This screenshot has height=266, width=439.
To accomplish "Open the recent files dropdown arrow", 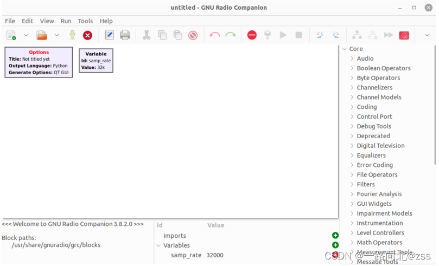I will click(57, 35).
